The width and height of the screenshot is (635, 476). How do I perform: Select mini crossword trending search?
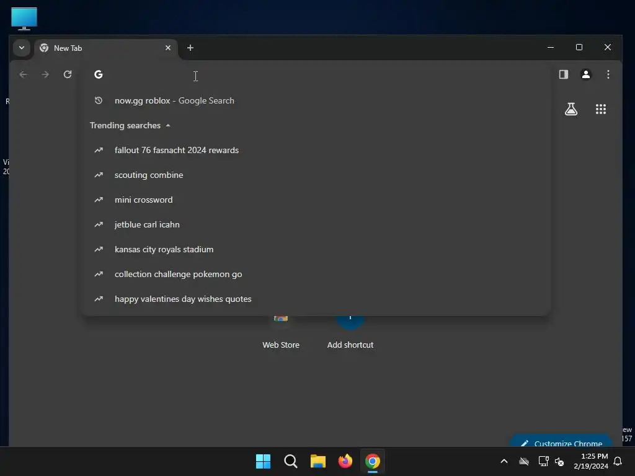[x=316, y=200]
